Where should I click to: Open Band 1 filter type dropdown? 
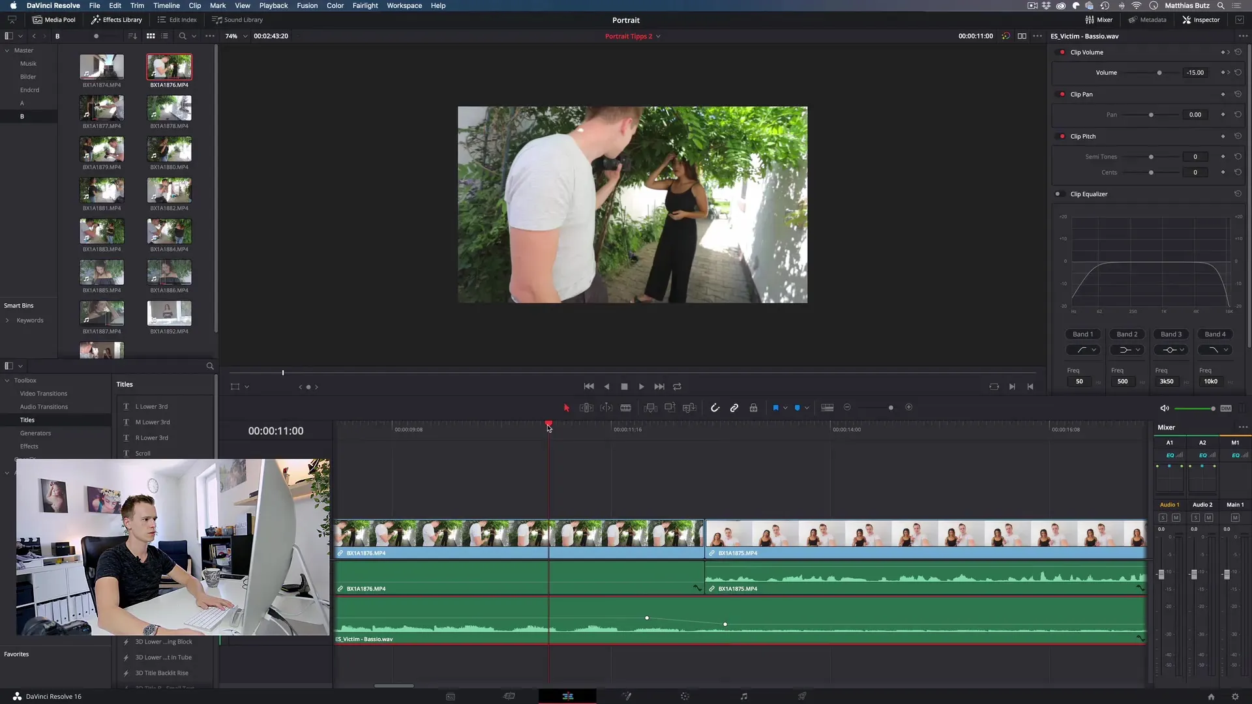point(1084,350)
